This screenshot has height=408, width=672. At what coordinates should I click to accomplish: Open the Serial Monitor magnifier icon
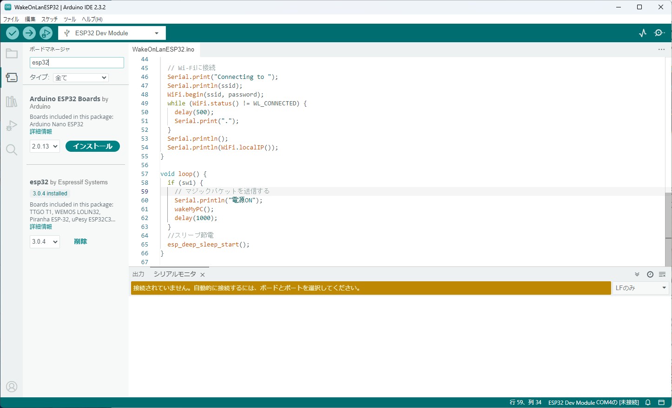click(659, 33)
